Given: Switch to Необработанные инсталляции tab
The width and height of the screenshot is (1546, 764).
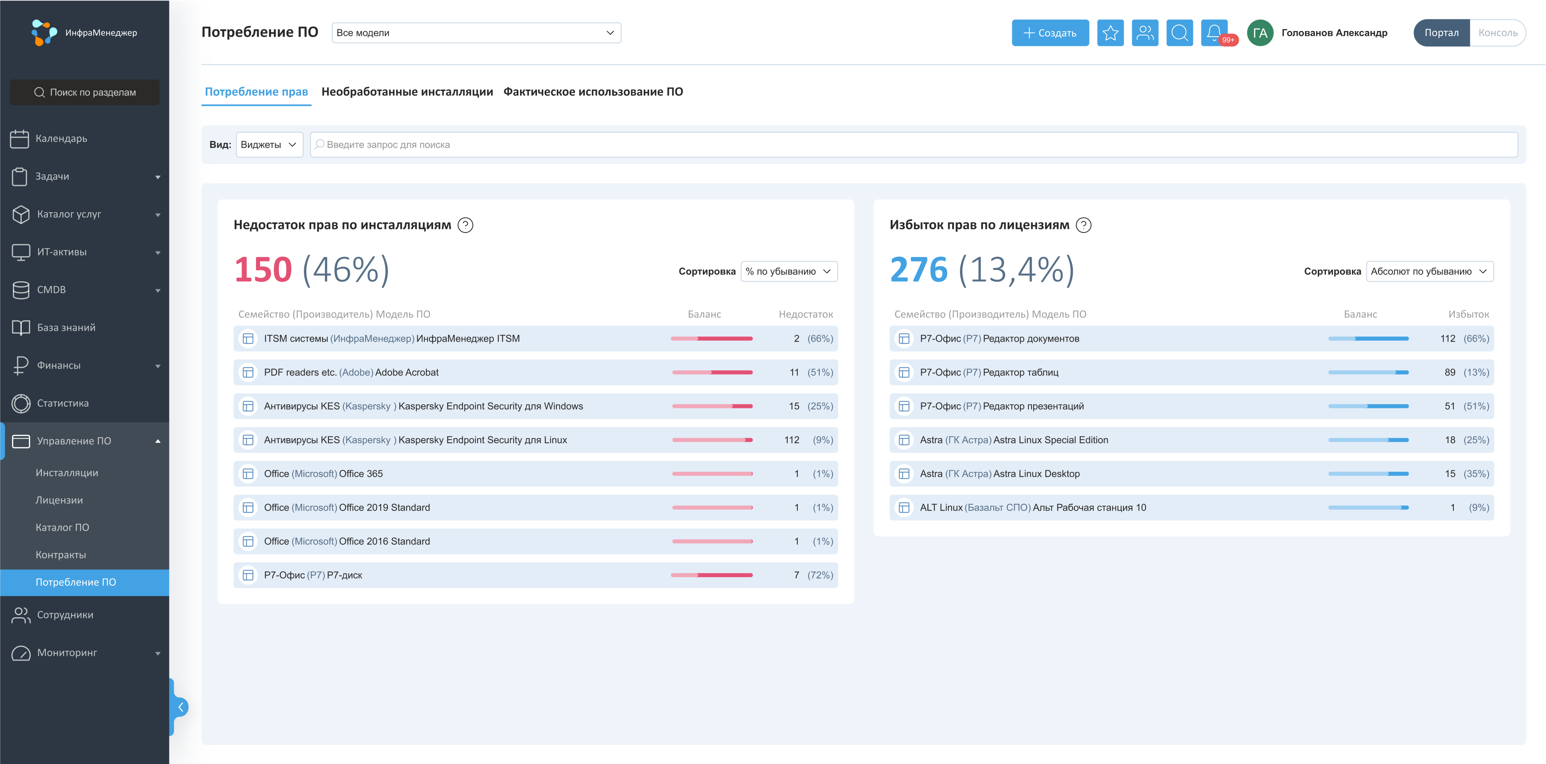Looking at the screenshot, I should 407,92.
